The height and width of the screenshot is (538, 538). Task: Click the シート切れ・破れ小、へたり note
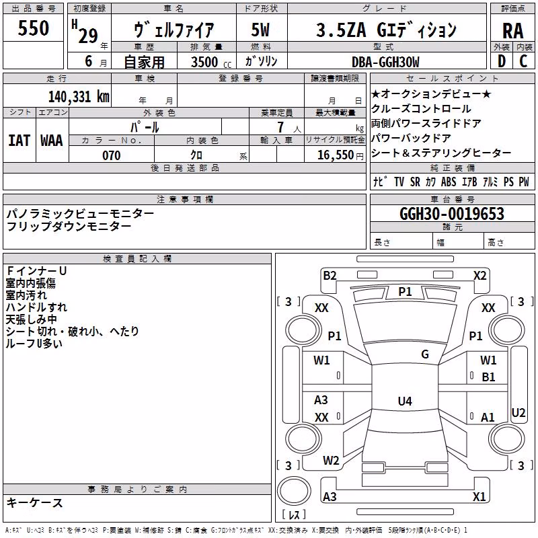tap(73, 331)
